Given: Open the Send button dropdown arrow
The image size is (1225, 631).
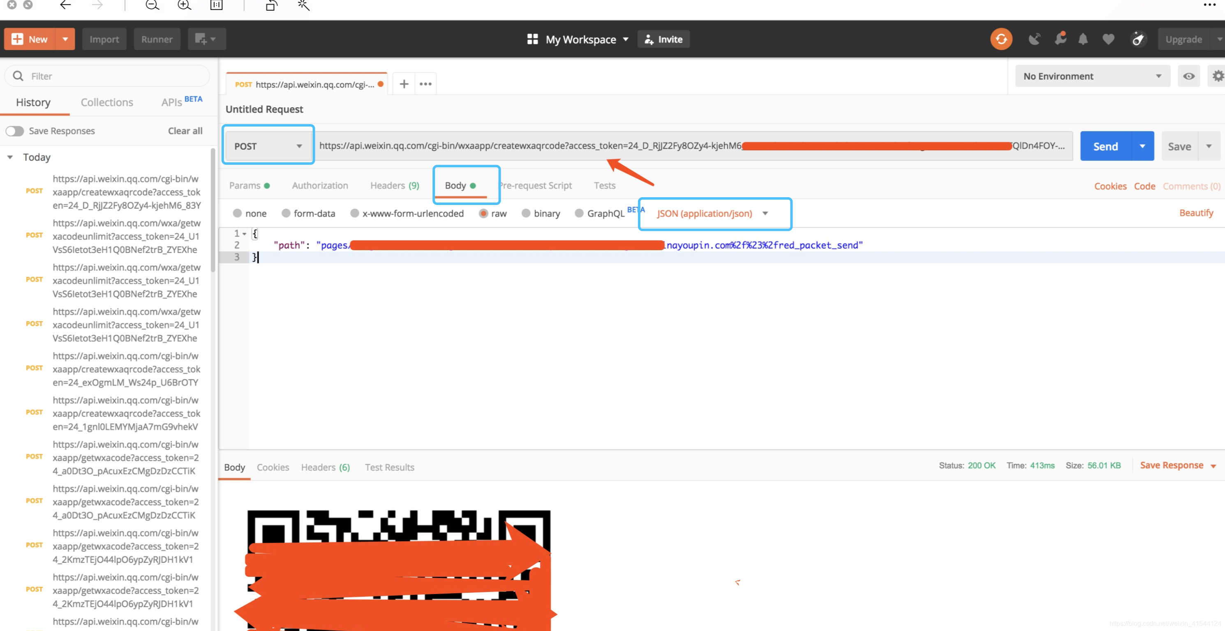Looking at the screenshot, I should (1142, 146).
